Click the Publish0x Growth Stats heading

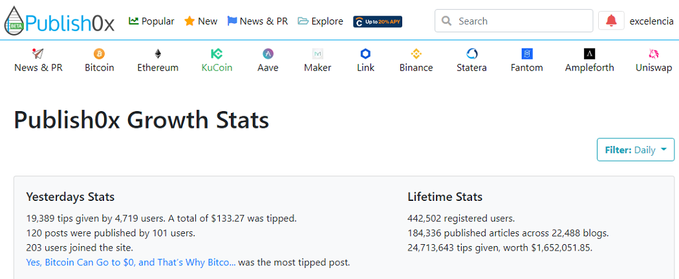(141, 120)
